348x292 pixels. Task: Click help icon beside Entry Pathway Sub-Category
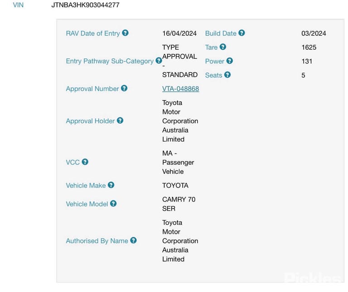point(159,61)
